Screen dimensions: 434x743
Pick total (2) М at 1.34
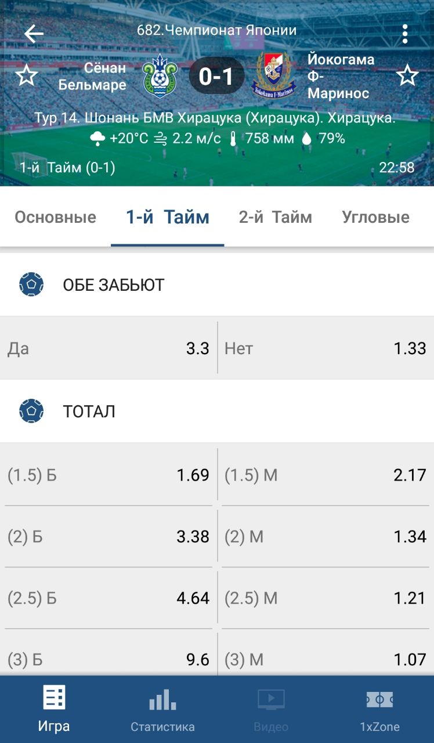pos(325,537)
